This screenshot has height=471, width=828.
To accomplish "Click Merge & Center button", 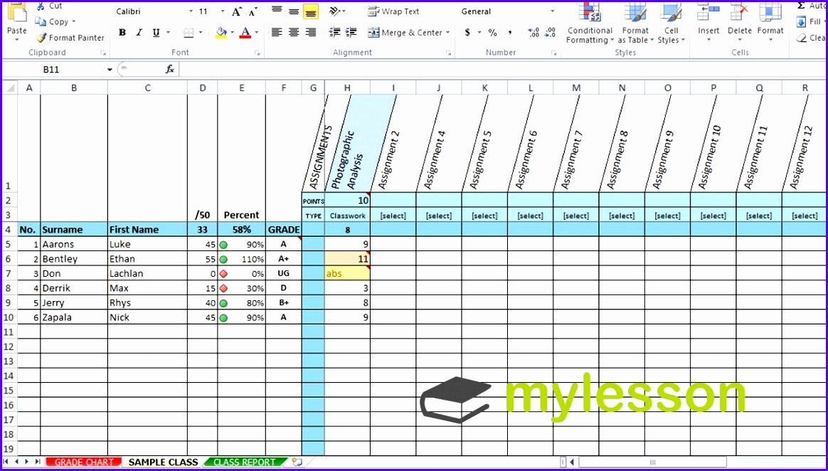I will (x=405, y=33).
